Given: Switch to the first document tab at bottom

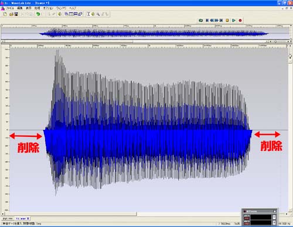Looking at the screenshot, I should 8,219.
